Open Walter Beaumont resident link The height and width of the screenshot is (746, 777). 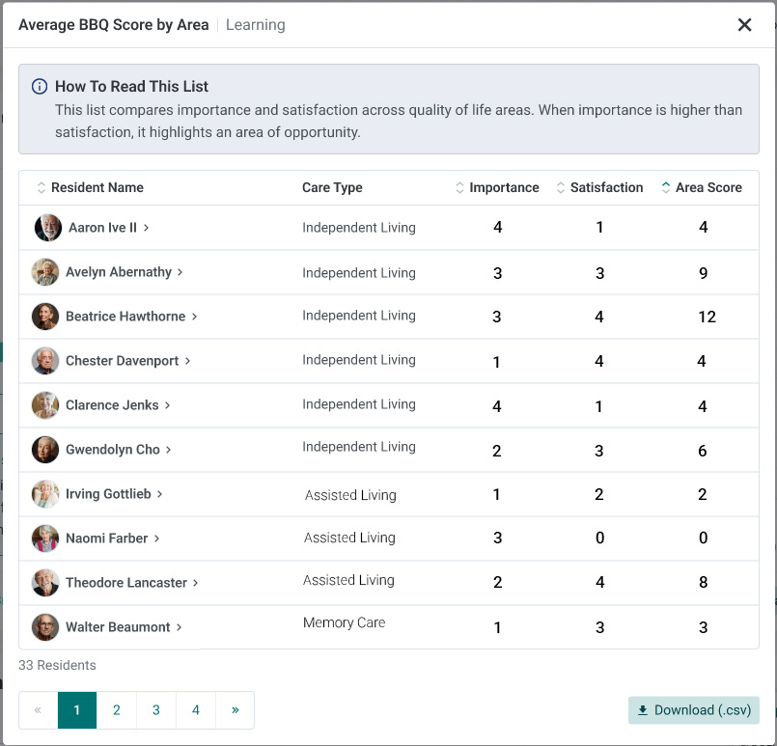118,627
